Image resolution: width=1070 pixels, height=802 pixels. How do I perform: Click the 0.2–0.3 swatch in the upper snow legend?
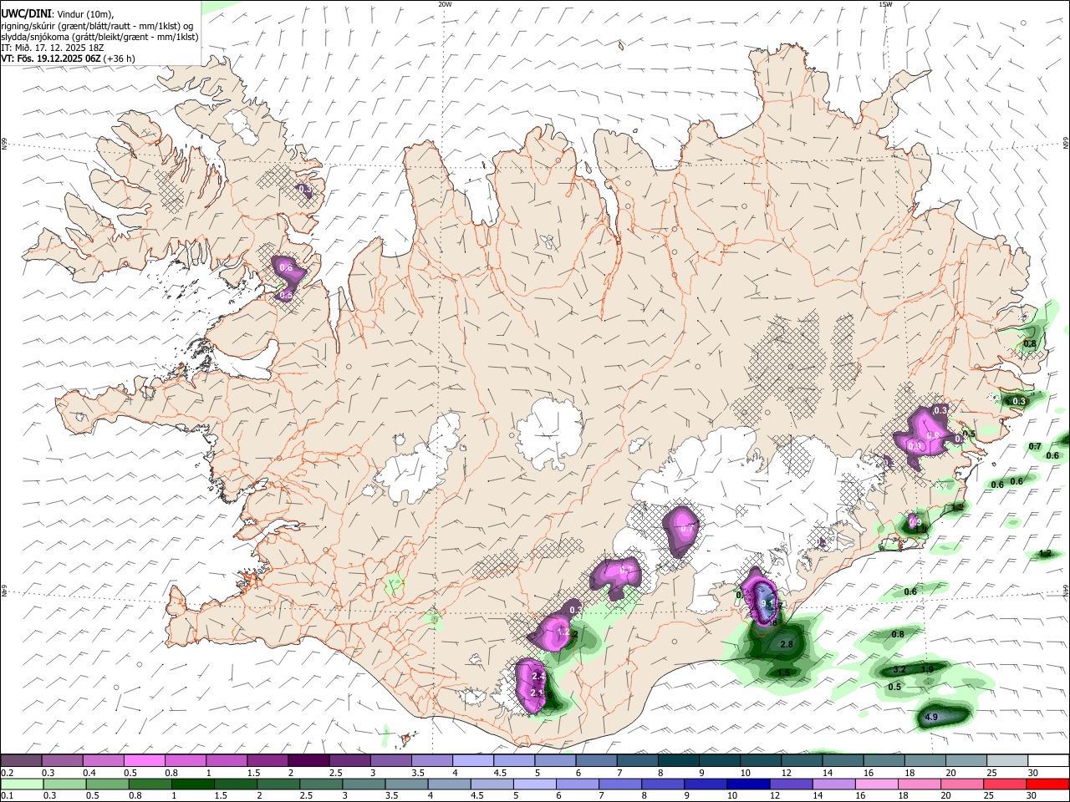[21, 761]
